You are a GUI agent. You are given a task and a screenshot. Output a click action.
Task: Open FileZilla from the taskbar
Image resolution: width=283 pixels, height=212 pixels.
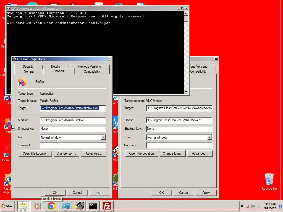point(107,206)
